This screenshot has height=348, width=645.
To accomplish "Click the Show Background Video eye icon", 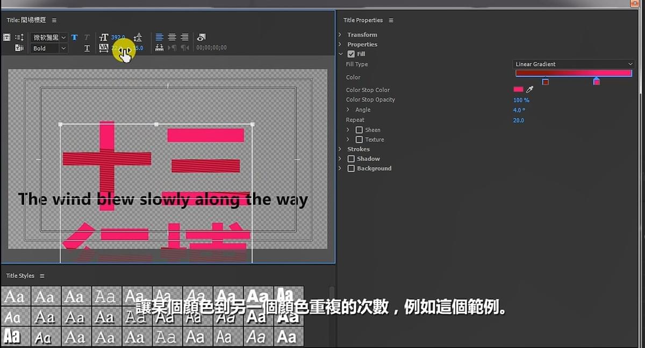I will pyautogui.click(x=201, y=38).
